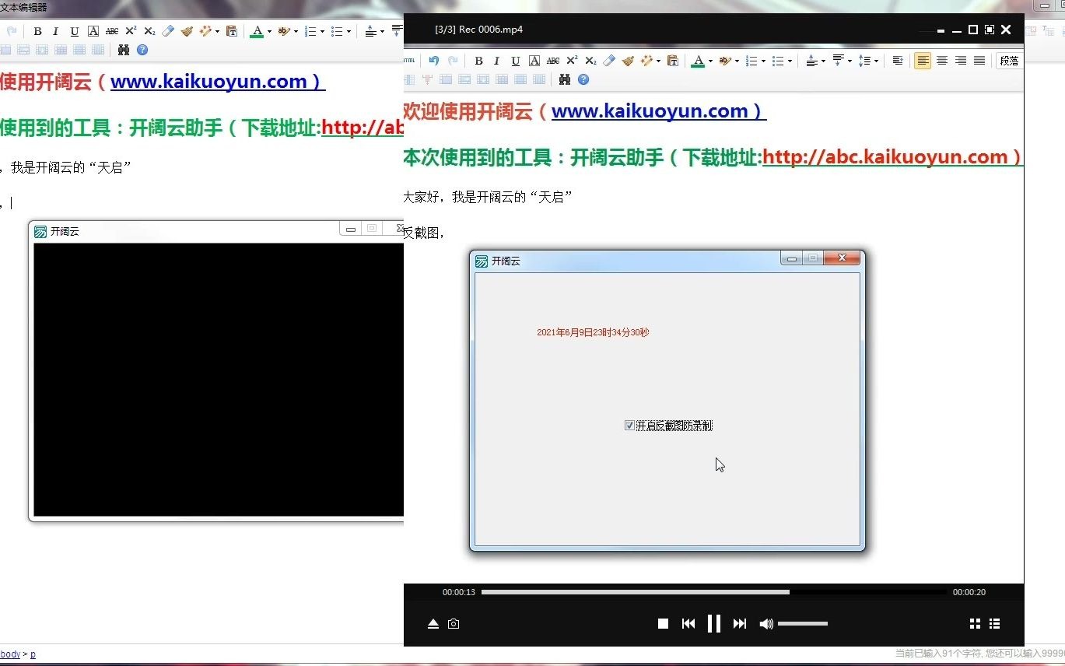Image resolution: width=1065 pixels, height=666 pixels.
Task: Click www.kaikuoyun.com link in the video
Action: pyautogui.click(x=659, y=111)
